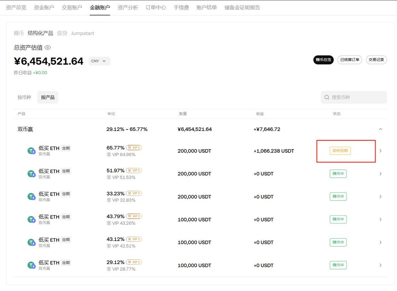Image resolution: width=397 pixels, height=291 pixels.
Task: Open the 账户结单 tab
Action: tap(207, 8)
